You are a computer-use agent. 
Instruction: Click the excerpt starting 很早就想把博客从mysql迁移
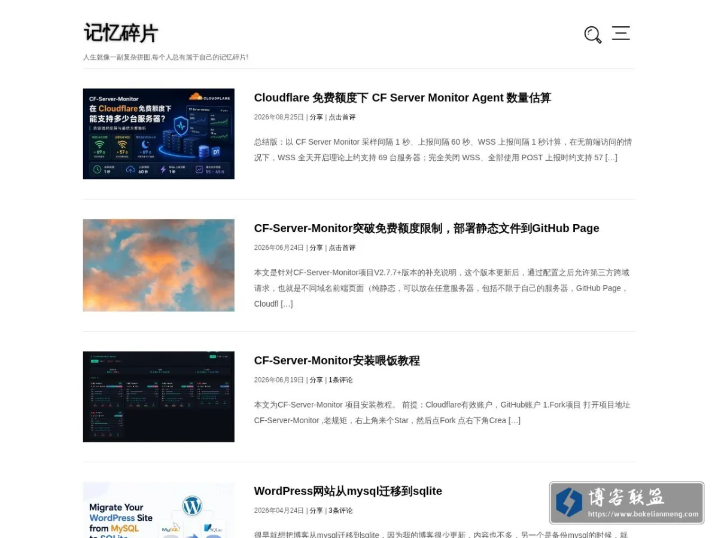(x=441, y=534)
